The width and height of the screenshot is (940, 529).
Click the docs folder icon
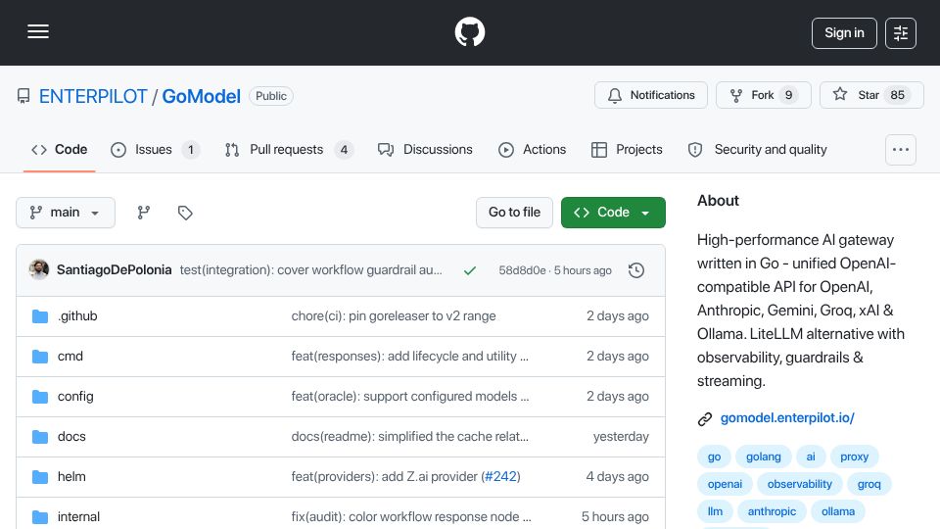(x=40, y=437)
